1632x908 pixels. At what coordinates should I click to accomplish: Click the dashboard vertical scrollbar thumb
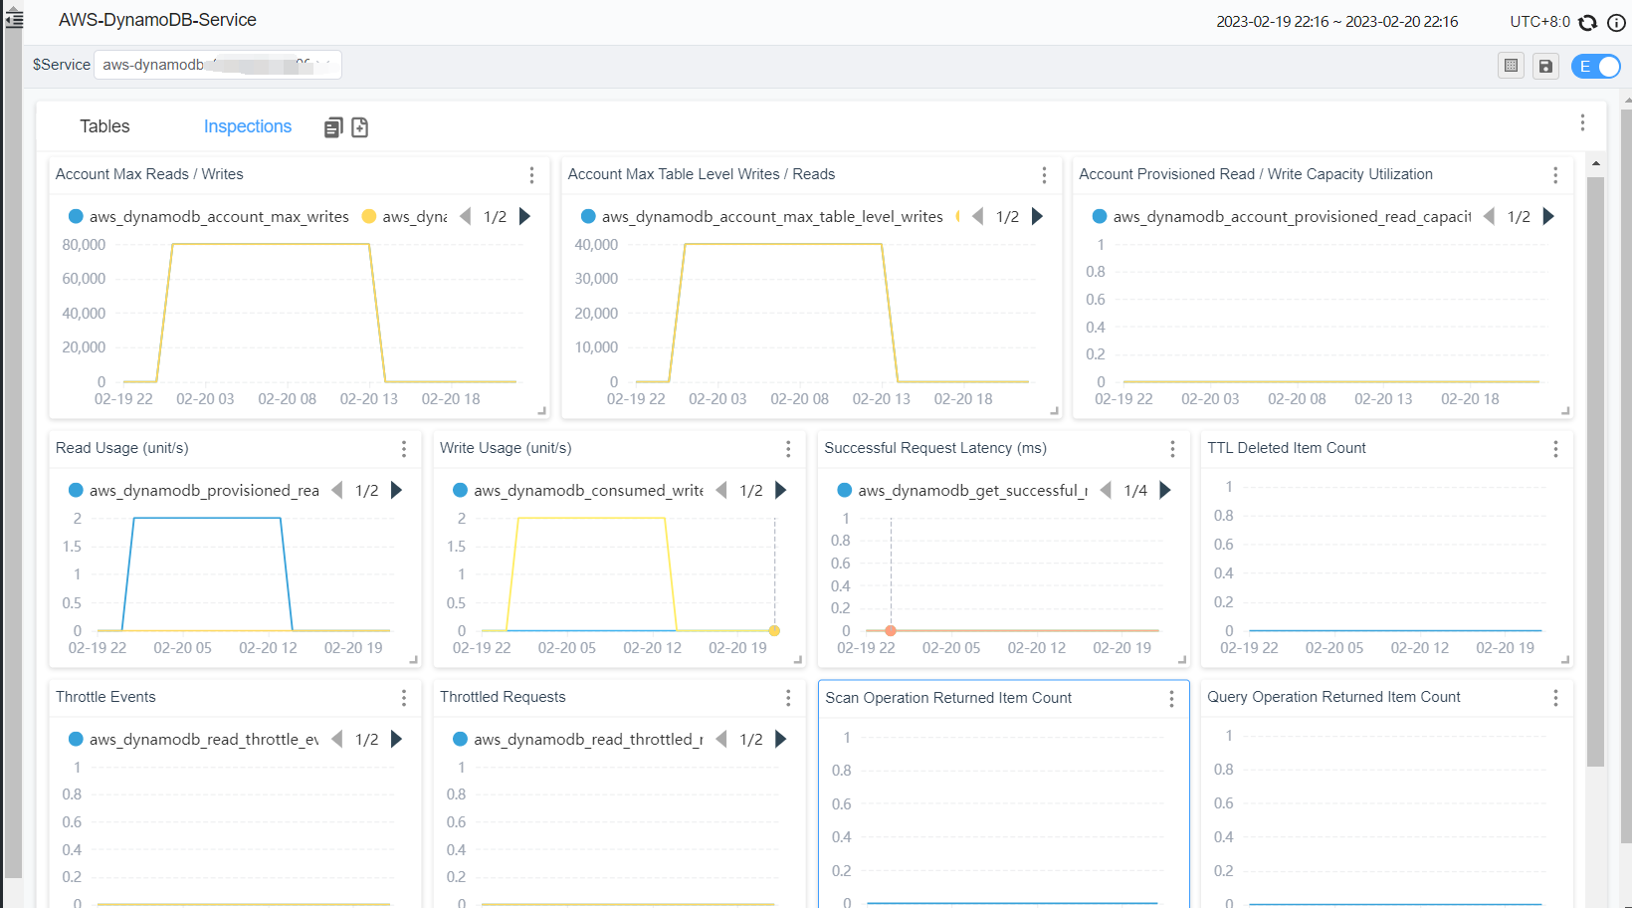coord(1595,472)
